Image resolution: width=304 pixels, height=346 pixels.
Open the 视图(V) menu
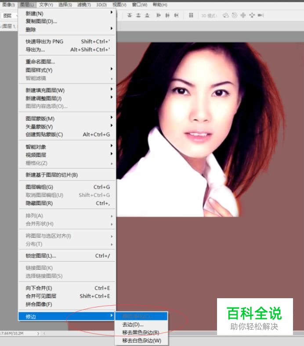pyautogui.click(x=119, y=5)
